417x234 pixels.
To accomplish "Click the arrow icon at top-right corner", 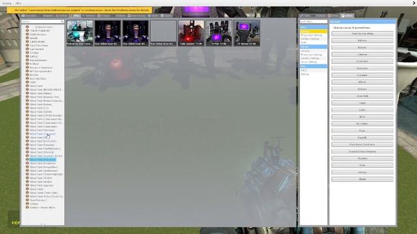I will [414, 3].
